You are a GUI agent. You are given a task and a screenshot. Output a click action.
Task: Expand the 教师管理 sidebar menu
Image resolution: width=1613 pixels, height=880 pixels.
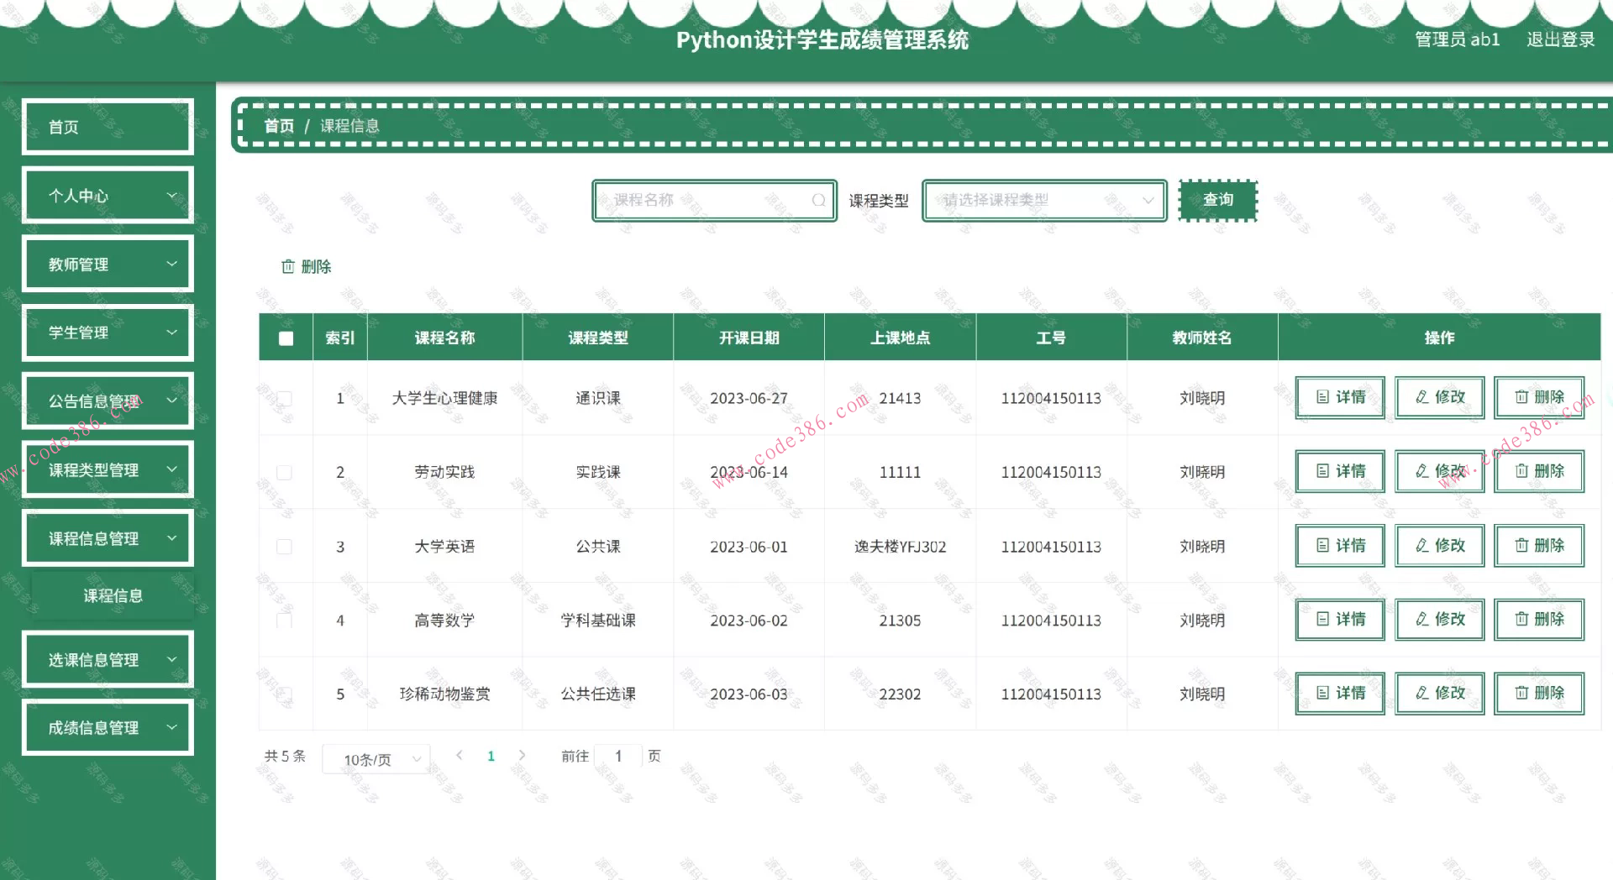(x=108, y=264)
